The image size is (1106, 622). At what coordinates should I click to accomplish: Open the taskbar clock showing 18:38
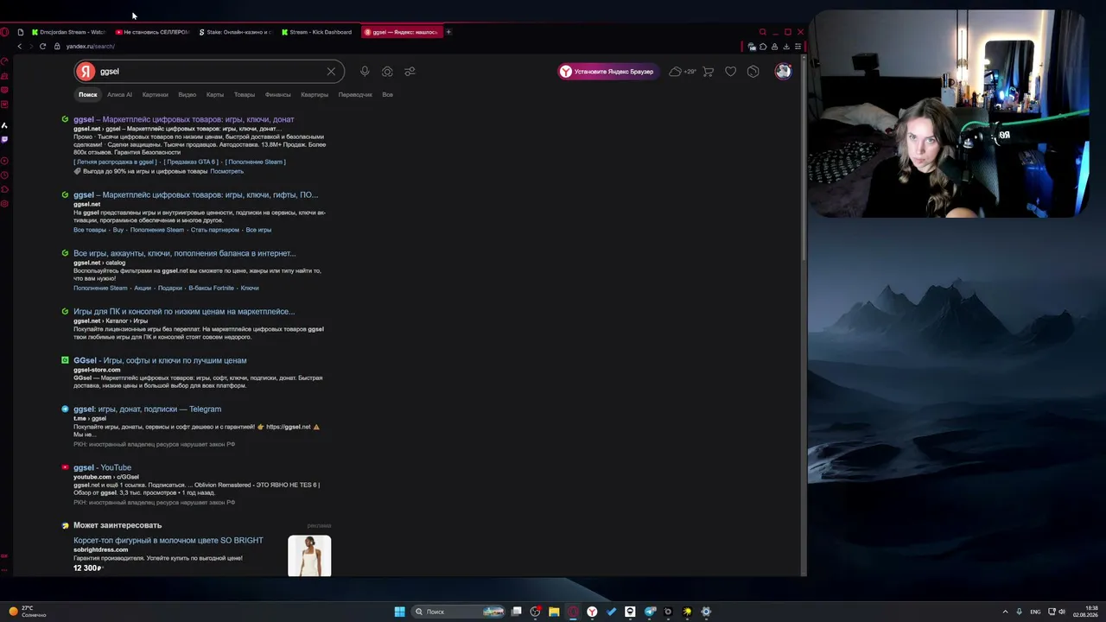(1086, 612)
